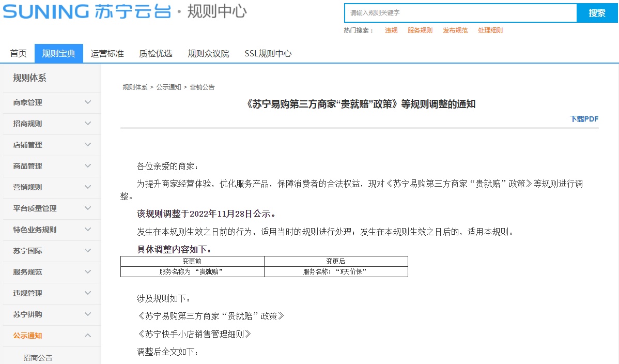The height and width of the screenshot is (364, 619).
Task: Expand the 违规管理 chevron
Action: point(88,293)
